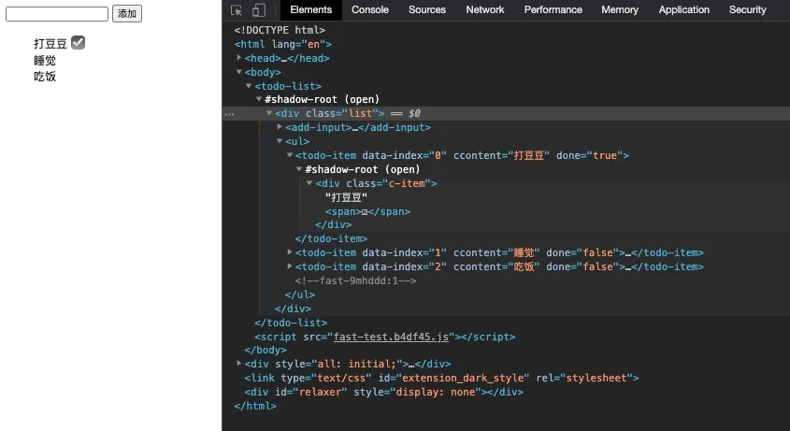Collapse the body element node
The width and height of the screenshot is (790, 431).
pos(239,72)
